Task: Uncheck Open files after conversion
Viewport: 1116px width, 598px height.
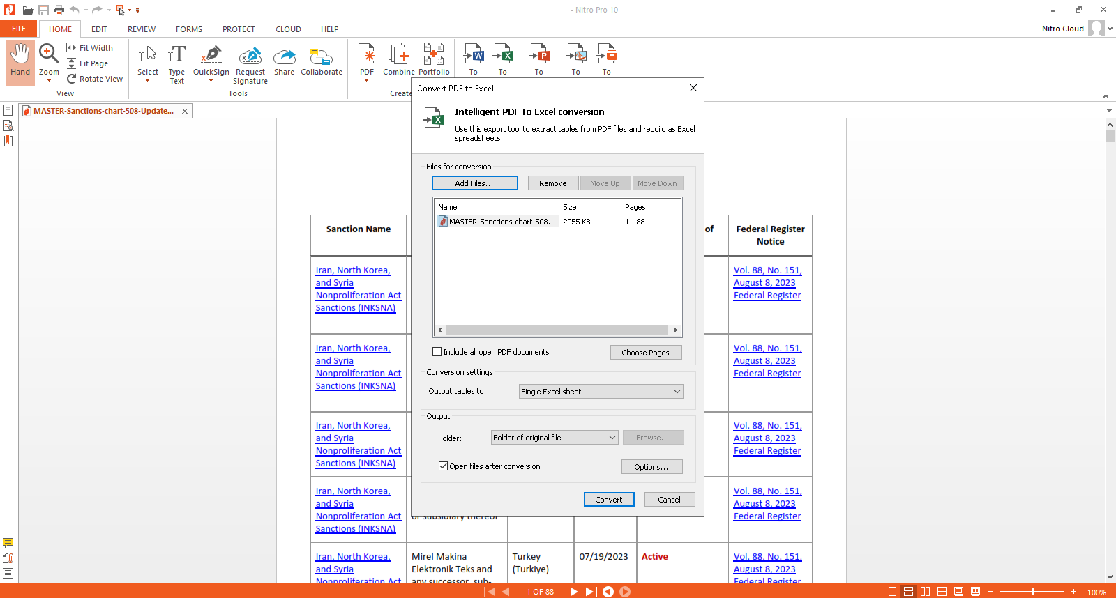Action: [443, 466]
